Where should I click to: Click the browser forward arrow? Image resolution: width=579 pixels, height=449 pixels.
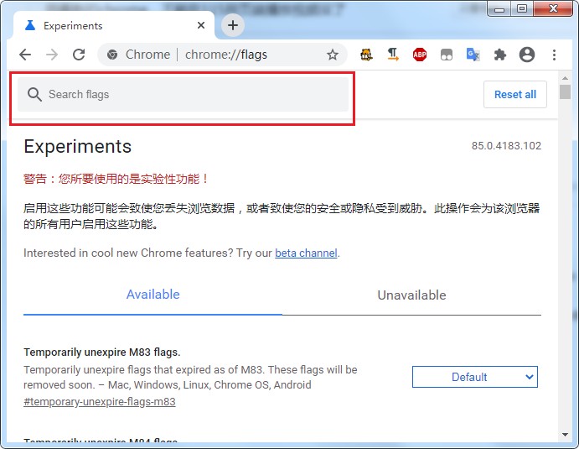[52, 55]
